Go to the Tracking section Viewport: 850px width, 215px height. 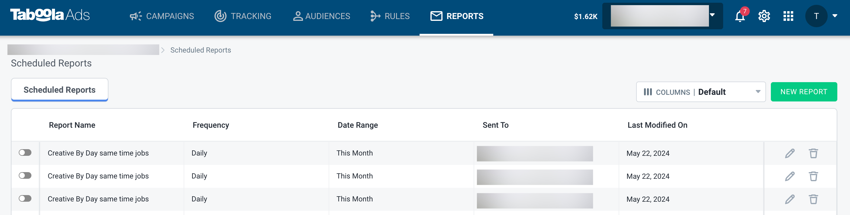click(243, 16)
